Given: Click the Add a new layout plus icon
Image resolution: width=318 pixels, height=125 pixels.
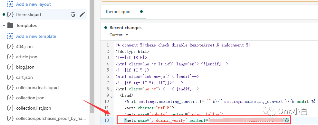Looking at the screenshot, I should coord(10,4).
